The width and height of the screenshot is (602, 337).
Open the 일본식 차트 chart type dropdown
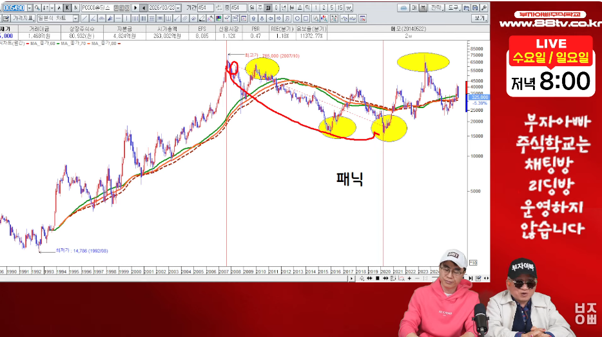click(x=75, y=19)
